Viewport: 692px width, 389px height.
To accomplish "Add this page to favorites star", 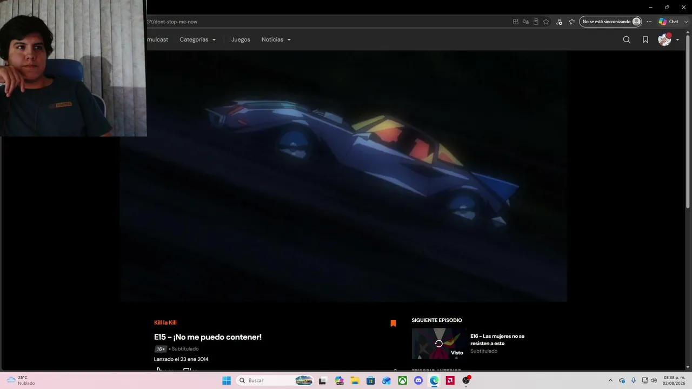I will [x=546, y=22].
